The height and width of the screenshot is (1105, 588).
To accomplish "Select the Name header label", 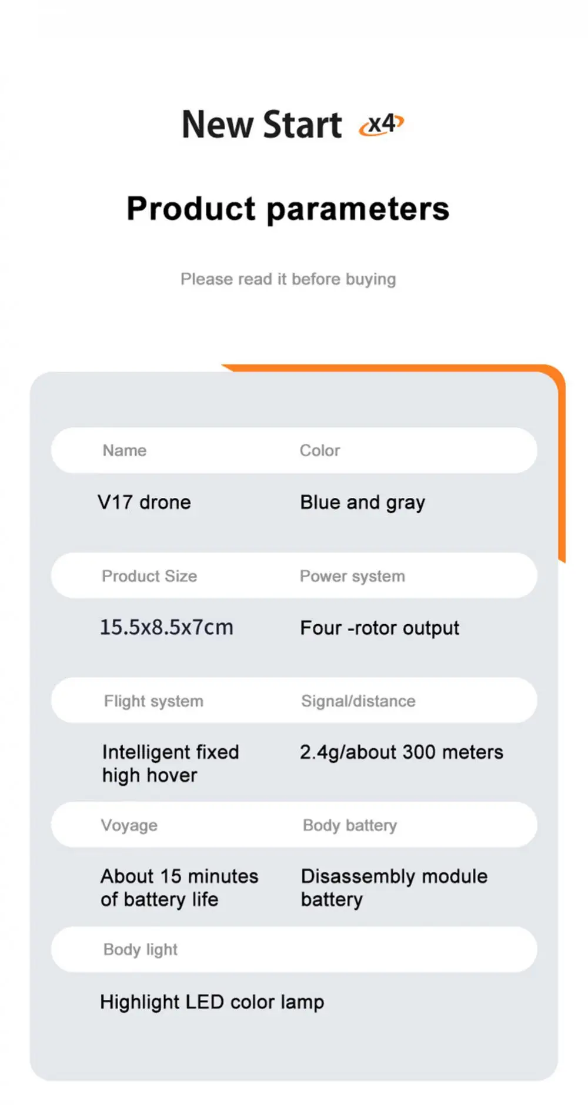I will point(125,451).
